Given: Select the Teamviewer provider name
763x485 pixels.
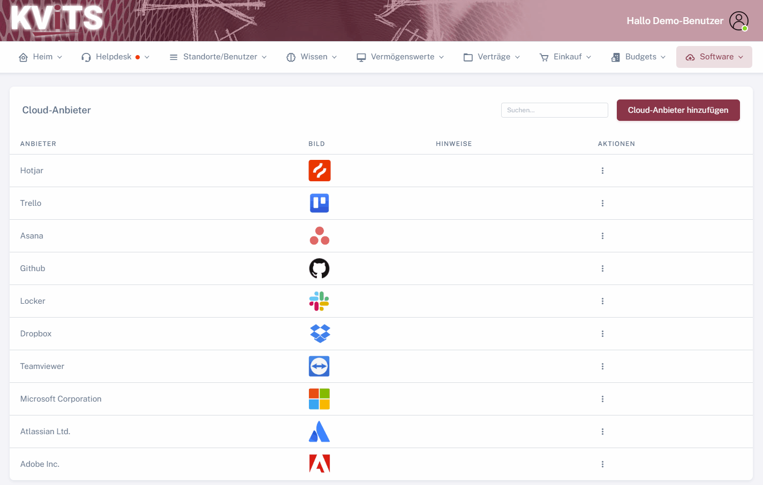Looking at the screenshot, I should tap(42, 366).
